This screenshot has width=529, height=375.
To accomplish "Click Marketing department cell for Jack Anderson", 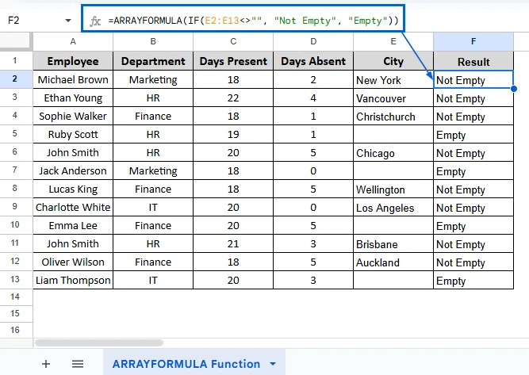I will 153,170.
